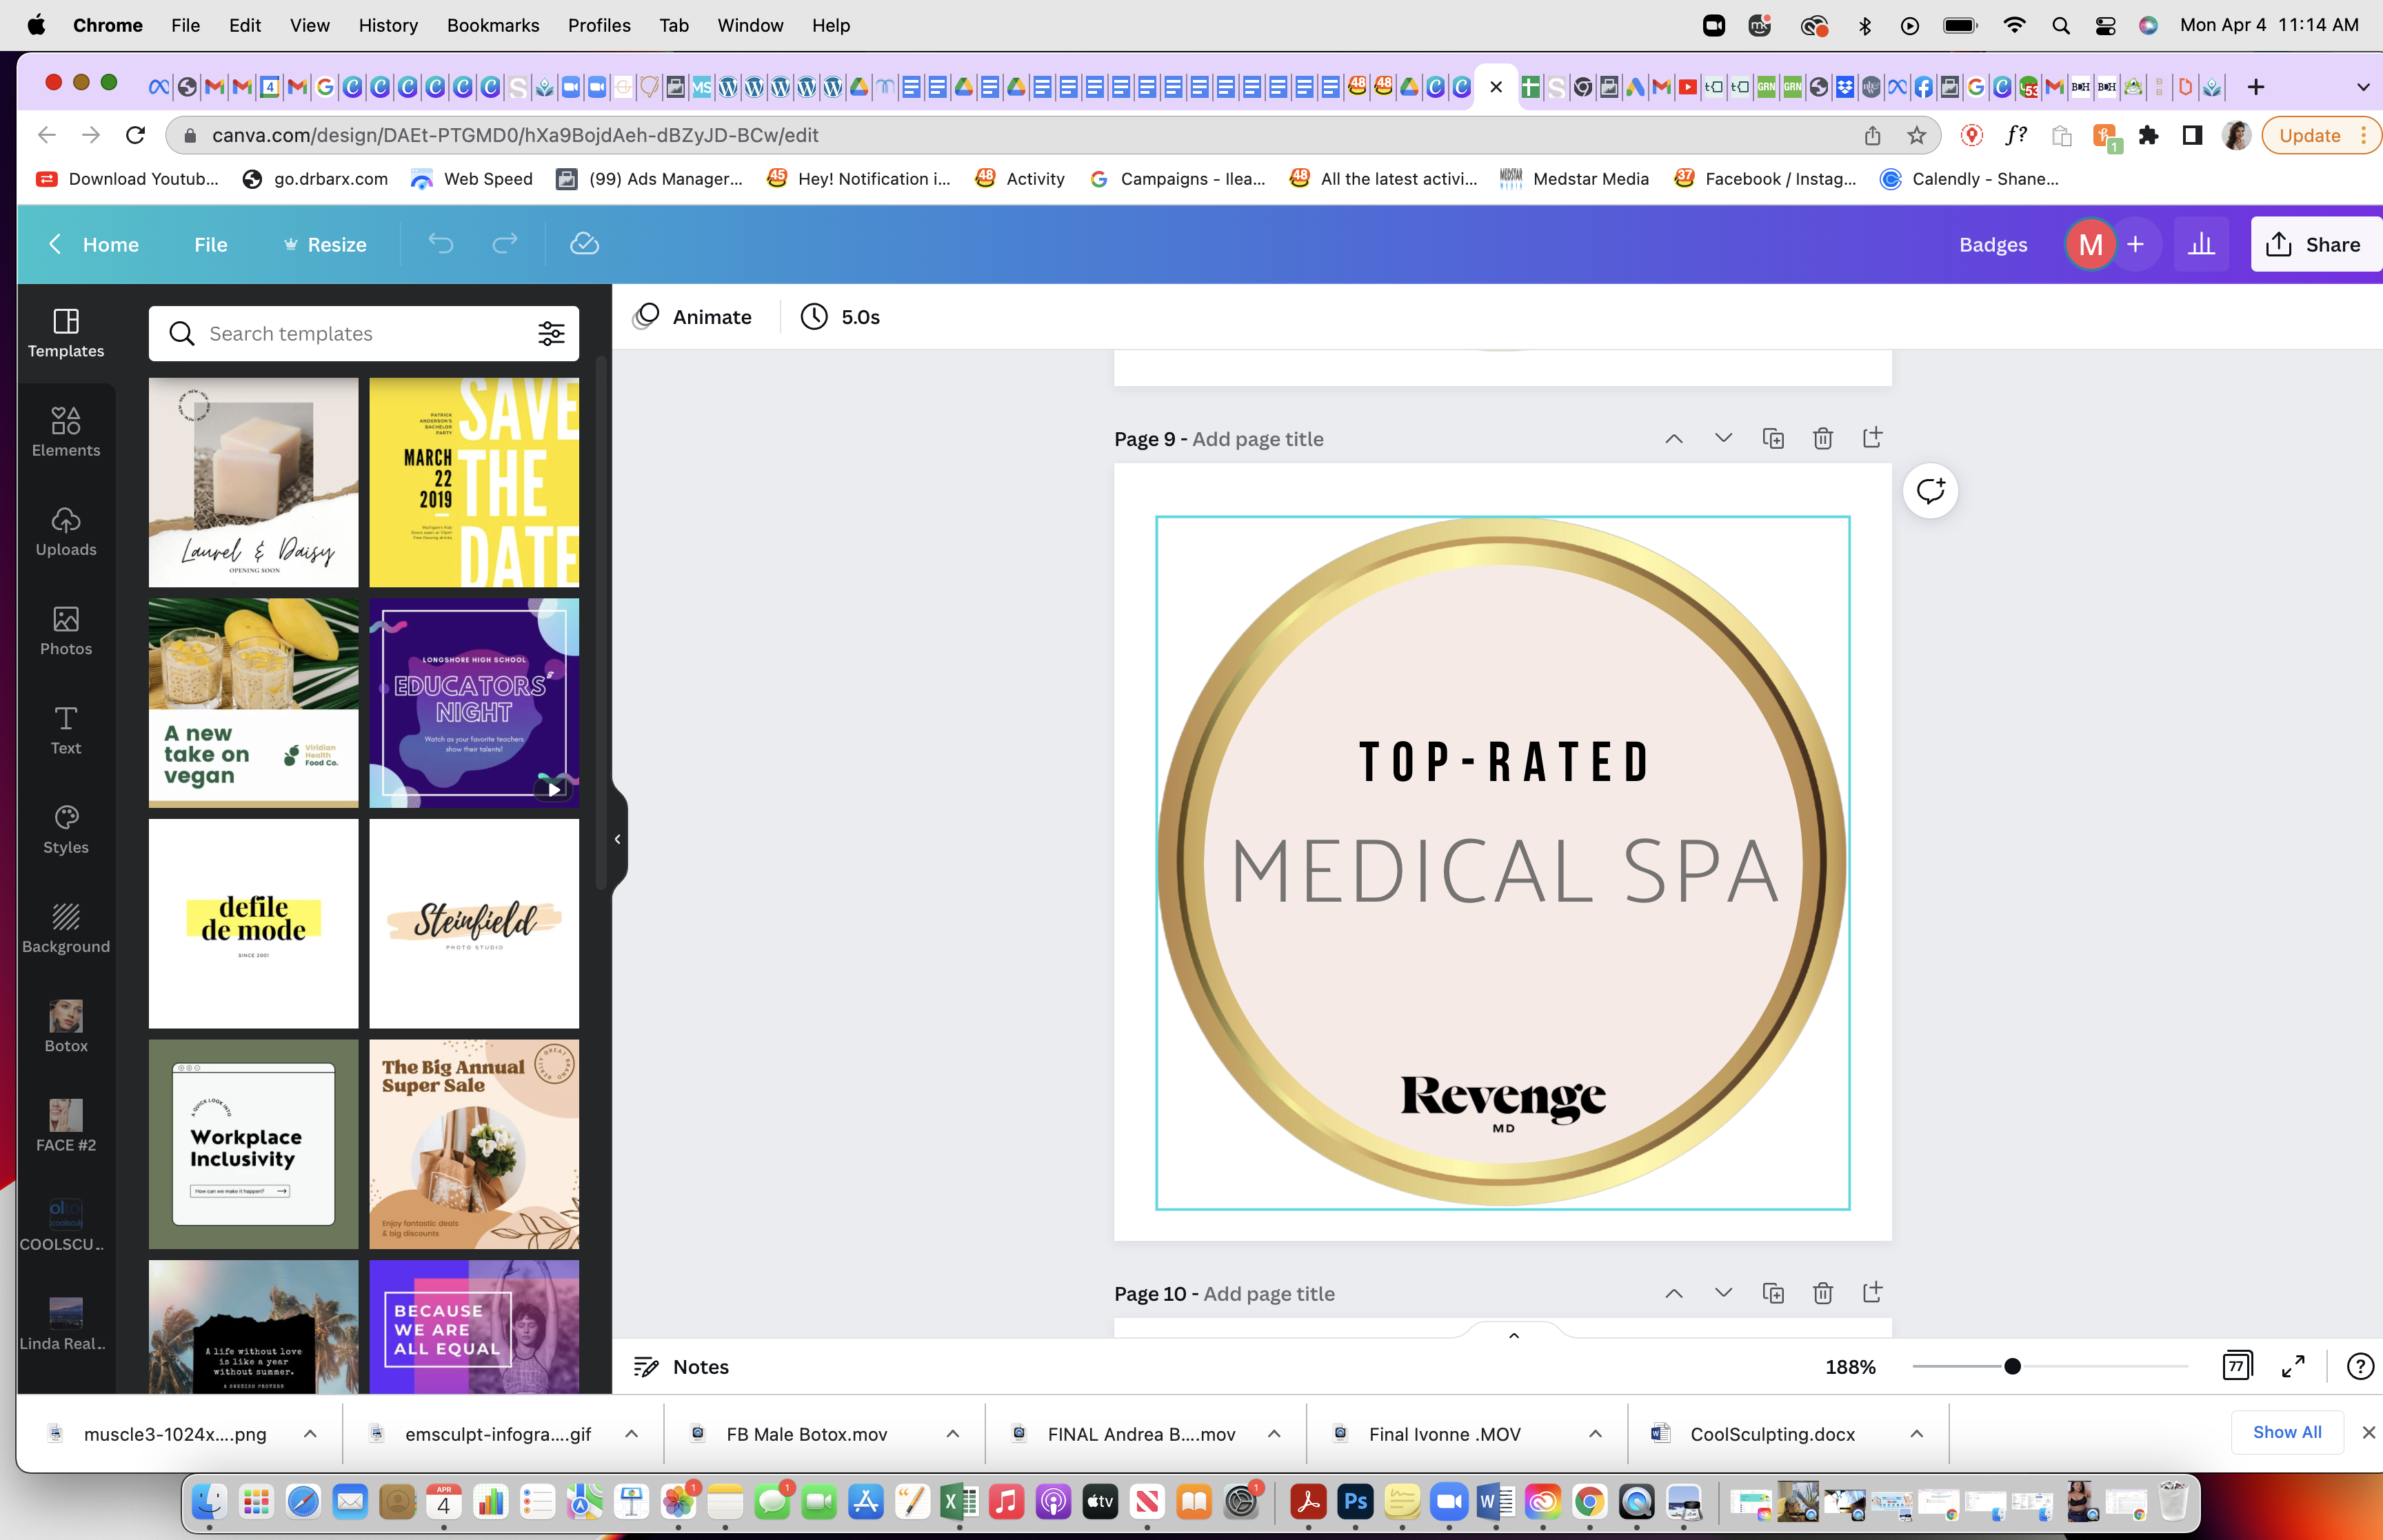Collapse the templates side panel
The height and width of the screenshot is (1540, 2383).
coord(618,839)
